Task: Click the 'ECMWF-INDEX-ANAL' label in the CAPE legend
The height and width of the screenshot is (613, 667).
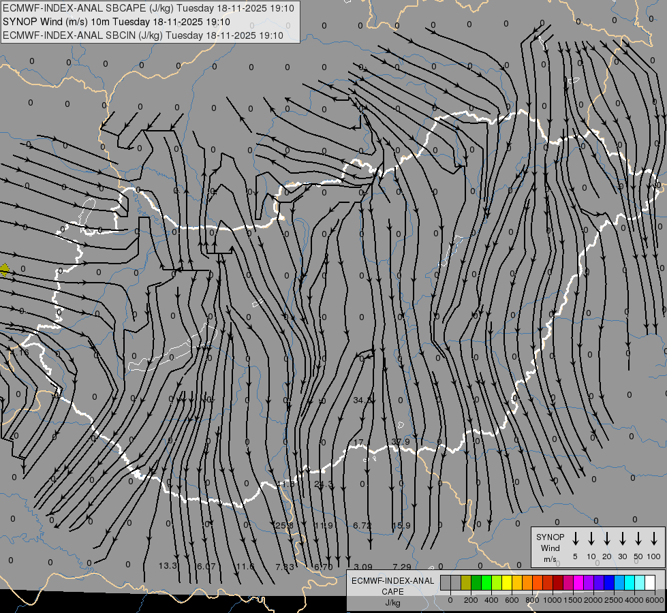Action: click(x=392, y=581)
